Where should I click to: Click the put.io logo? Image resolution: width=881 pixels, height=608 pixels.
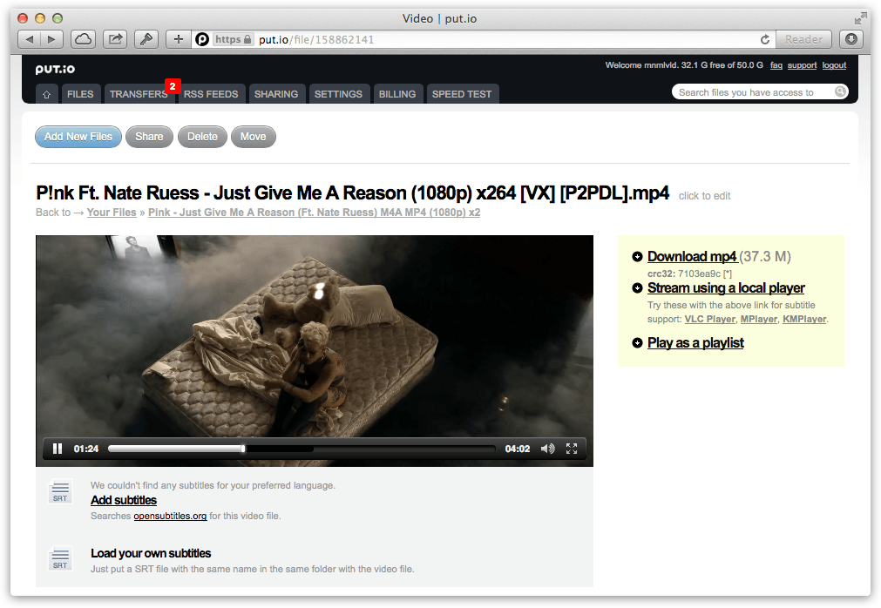coord(55,69)
